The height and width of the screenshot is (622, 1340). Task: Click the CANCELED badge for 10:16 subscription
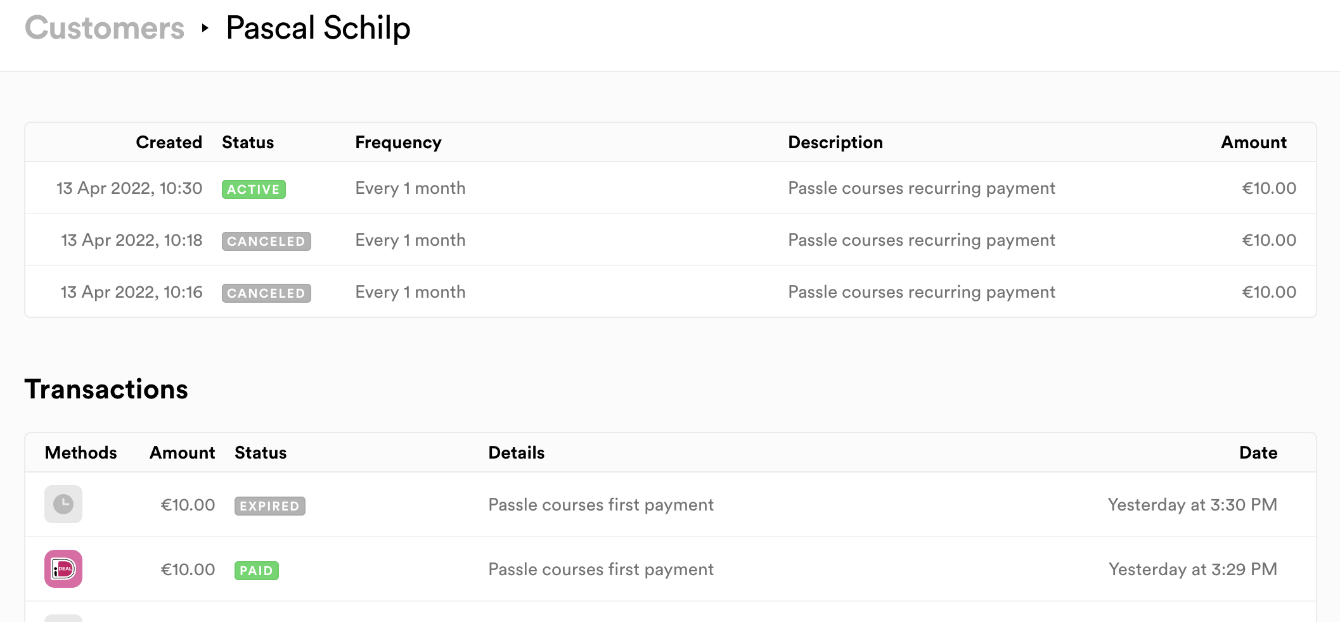pos(266,293)
